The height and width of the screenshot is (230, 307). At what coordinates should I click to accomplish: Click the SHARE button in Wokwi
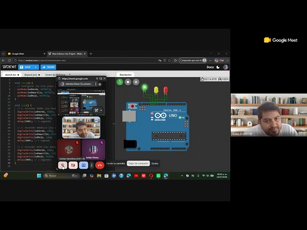[48, 67]
